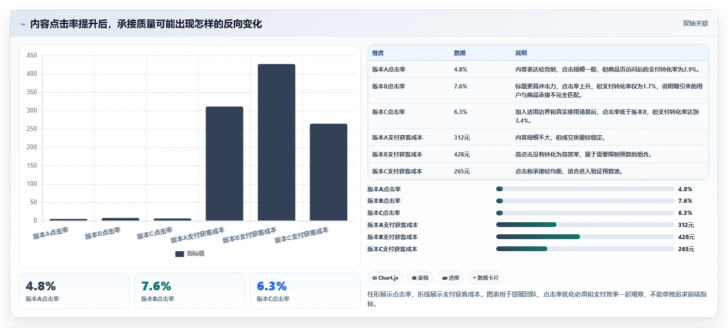The height and width of the screenshot is (328, 728).
Task: Open the 4.8% 版本A点击率 summary card
Action: [74, 291]
